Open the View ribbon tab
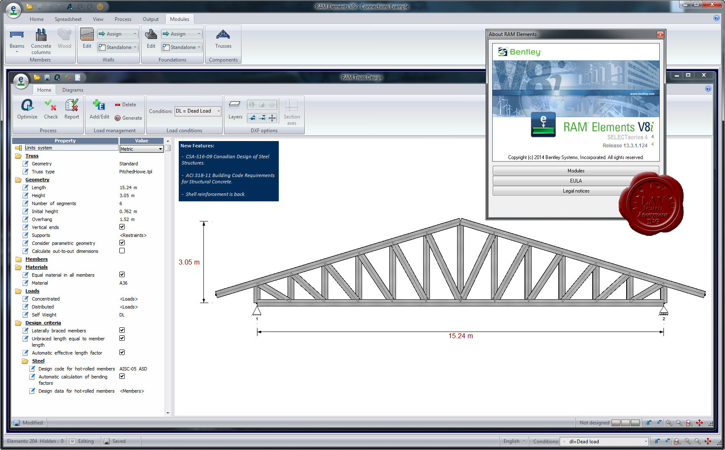Image resolution: width=725 pixels, height=450 pixels. [x=98, y=19]
